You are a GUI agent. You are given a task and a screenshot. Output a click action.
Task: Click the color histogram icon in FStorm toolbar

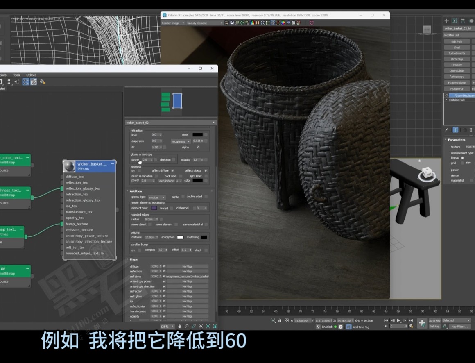pyautogui.click(x=252, y=23)
